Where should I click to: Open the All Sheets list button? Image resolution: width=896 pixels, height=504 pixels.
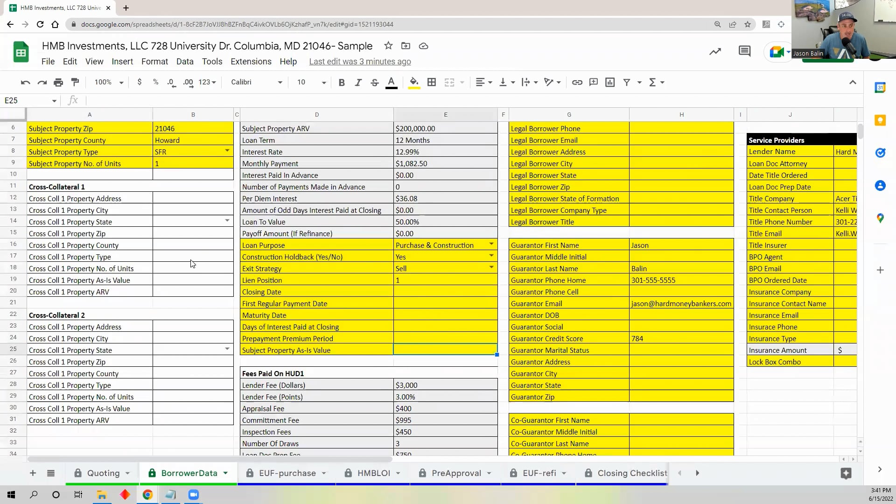pos(51,473)
